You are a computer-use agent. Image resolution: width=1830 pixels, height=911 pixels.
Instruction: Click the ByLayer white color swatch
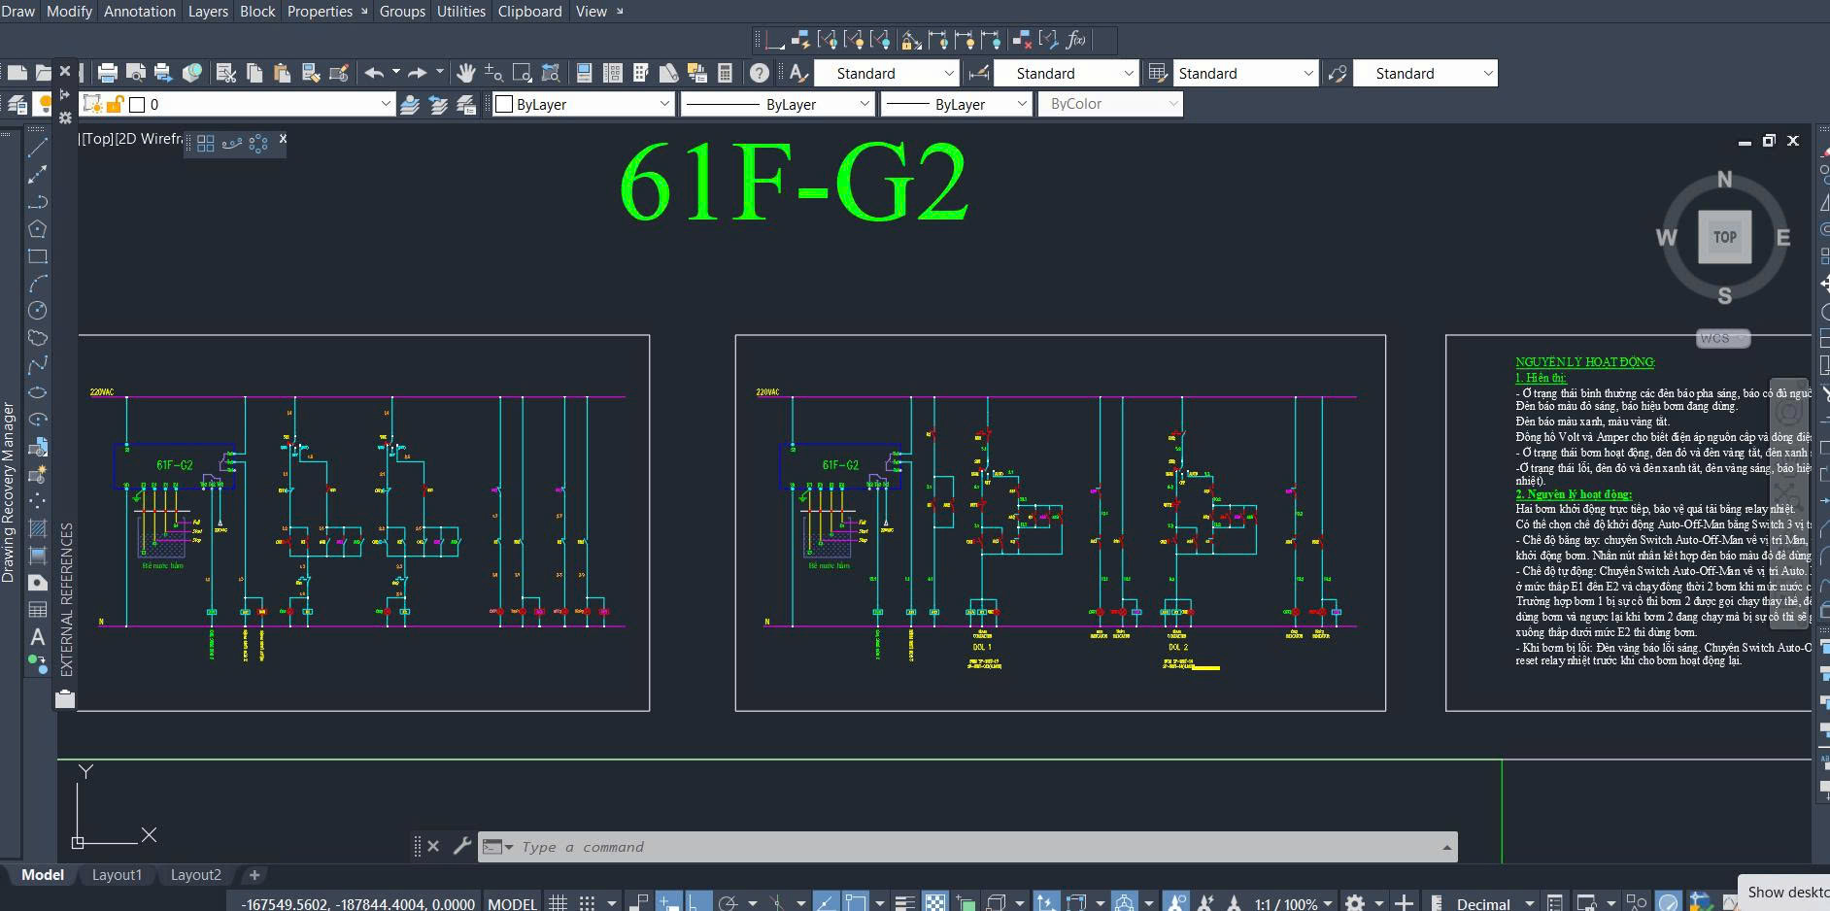(x=504, y=104)
